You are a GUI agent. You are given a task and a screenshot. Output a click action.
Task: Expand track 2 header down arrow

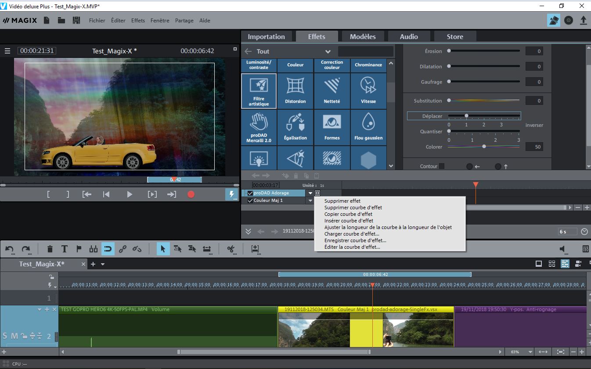[x=40, y=309]
